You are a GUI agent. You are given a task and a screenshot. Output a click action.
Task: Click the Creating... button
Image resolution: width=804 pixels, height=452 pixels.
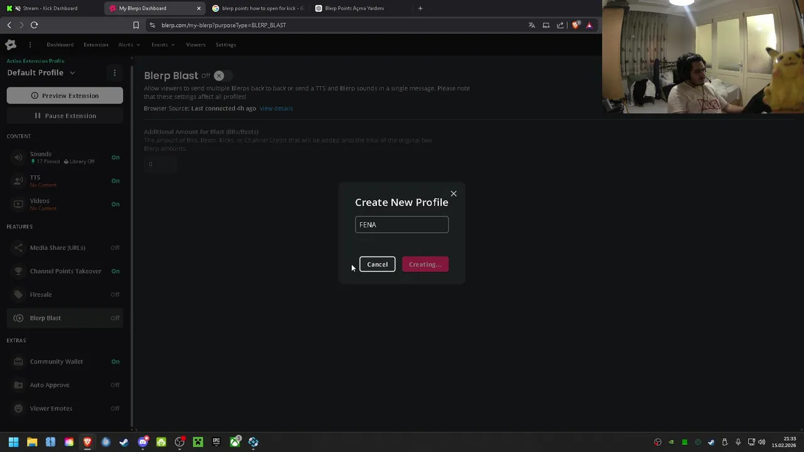(x=425, y=264)
